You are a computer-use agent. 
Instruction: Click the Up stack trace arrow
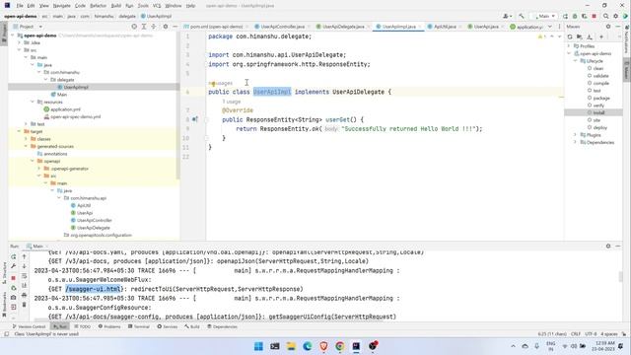pos(24,256)
